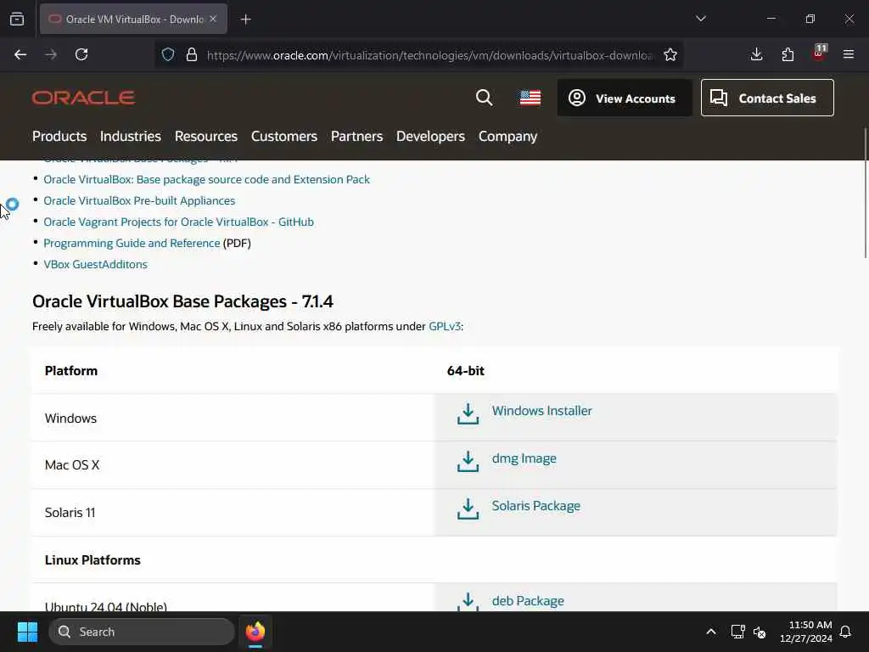Open the Developers menu
869x652 pixels.
click(x=430, y=137)
